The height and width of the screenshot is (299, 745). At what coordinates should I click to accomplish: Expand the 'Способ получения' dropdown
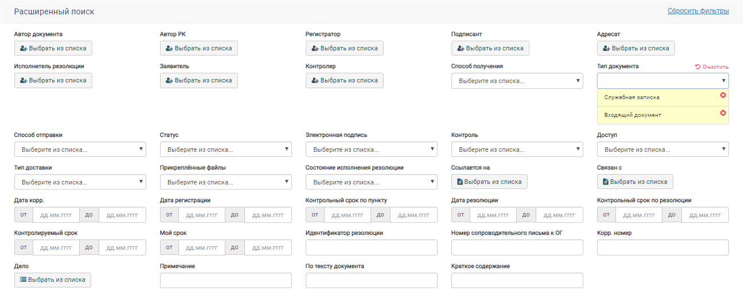[x=517, y=81]
